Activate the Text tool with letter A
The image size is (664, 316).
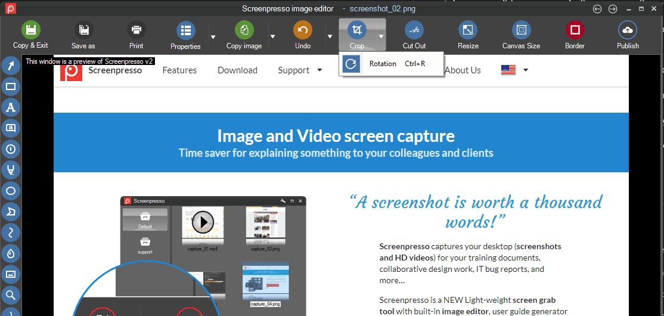tap(11, 107)
